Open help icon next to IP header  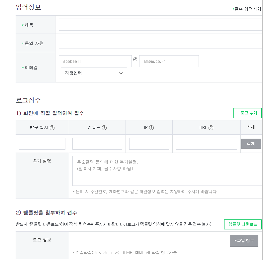tap(151, 128)
